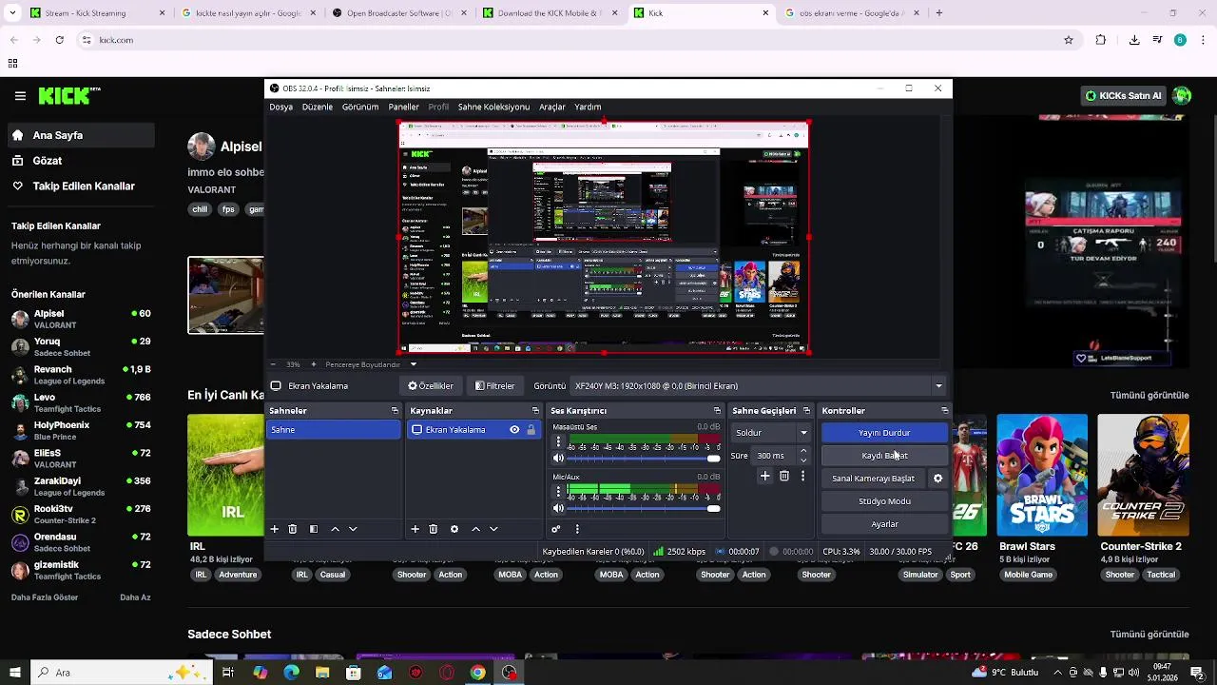Remove selected scene with Sahneler trash icon
This screenshot has width=1217, height=685.
coord(293,529)
